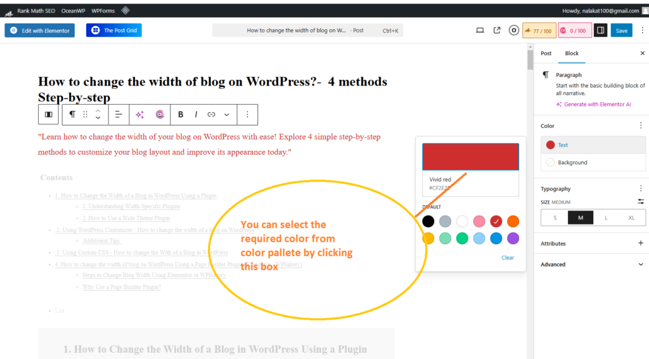
Task: Open WPForms admin bar menu
Action: (103, 11)
